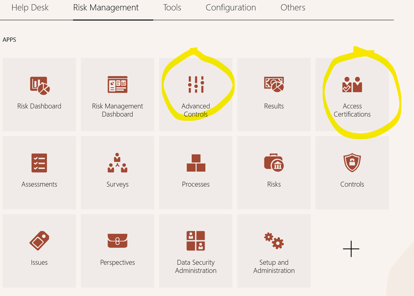Open the circled Advanced Controls app

point(196,91)
